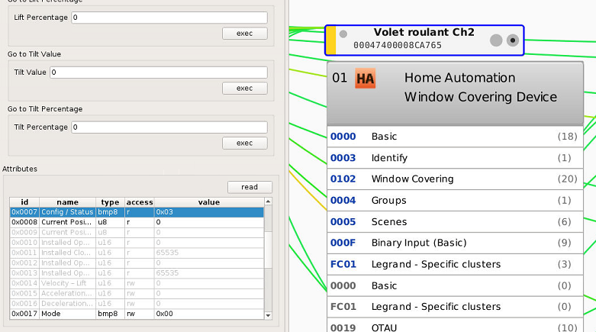This screenshot has width=596, height=332.
Task: Focus the Tilt Percentage input field
Action: 169,127
